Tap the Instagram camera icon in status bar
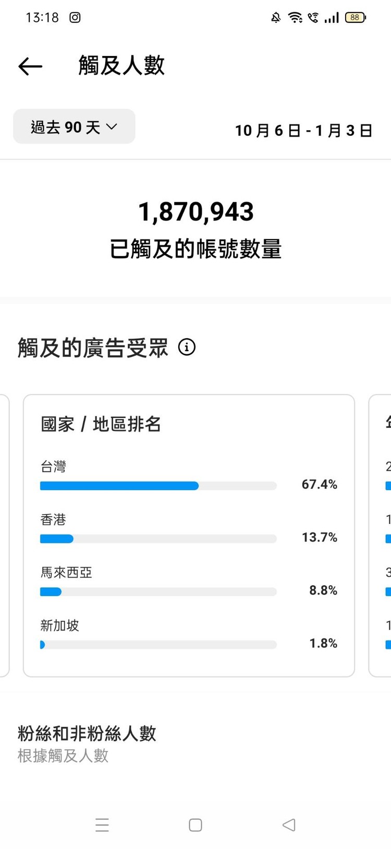 click(x=75, y=17)
